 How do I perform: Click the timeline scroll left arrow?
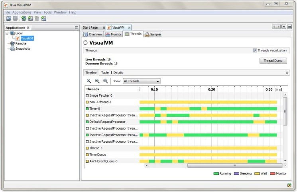147,166
